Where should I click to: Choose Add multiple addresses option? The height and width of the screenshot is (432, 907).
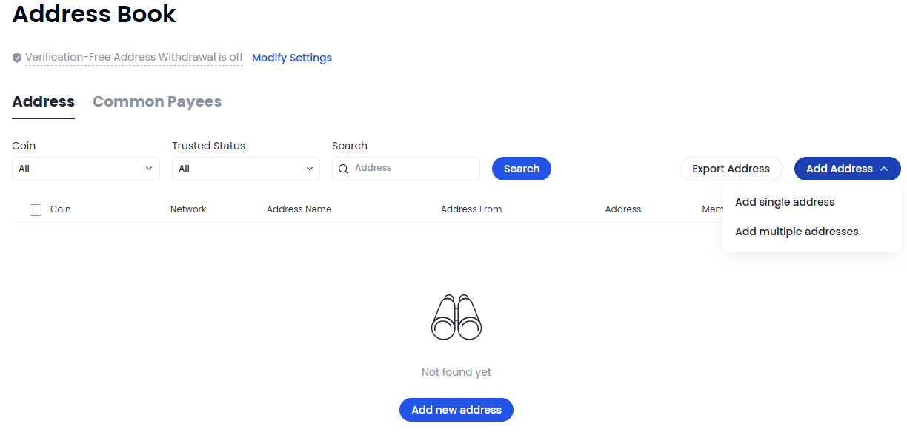[x=797, y=232]
